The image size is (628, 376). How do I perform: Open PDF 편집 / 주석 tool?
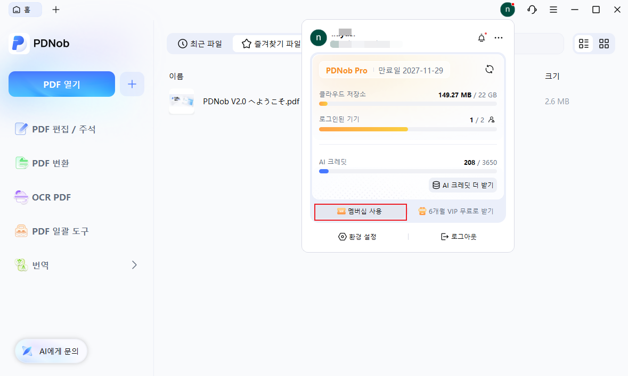coord(55,129)
